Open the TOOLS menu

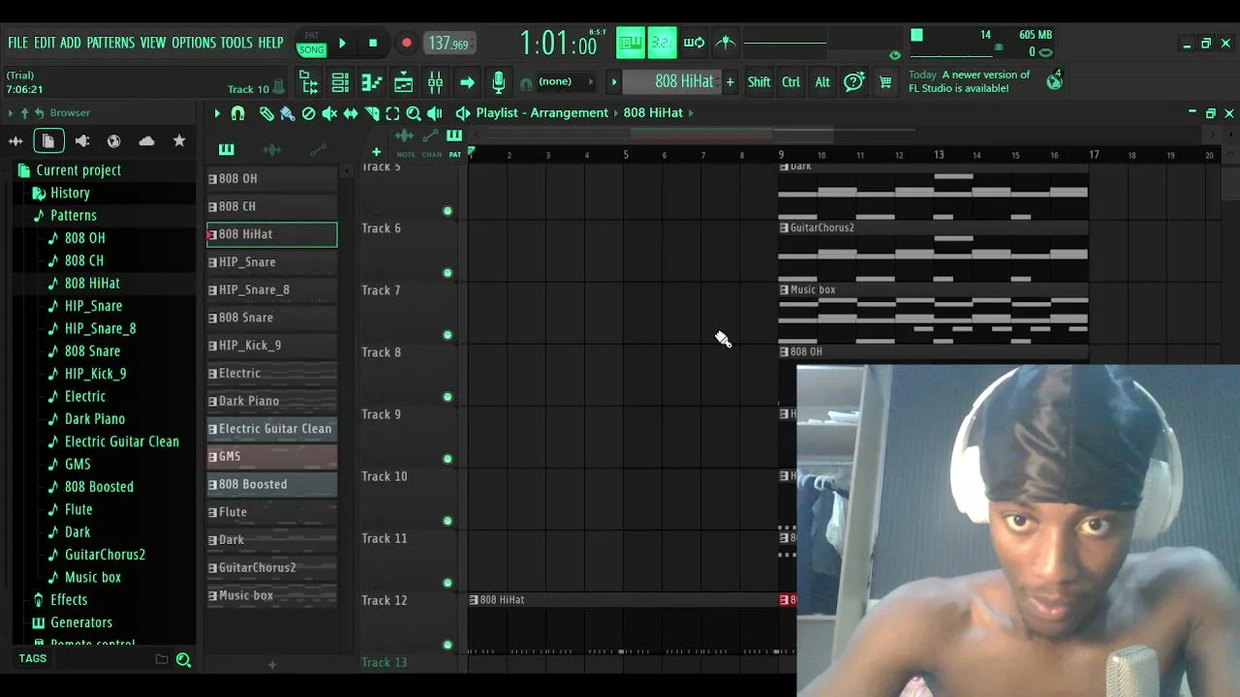[236, 43]
